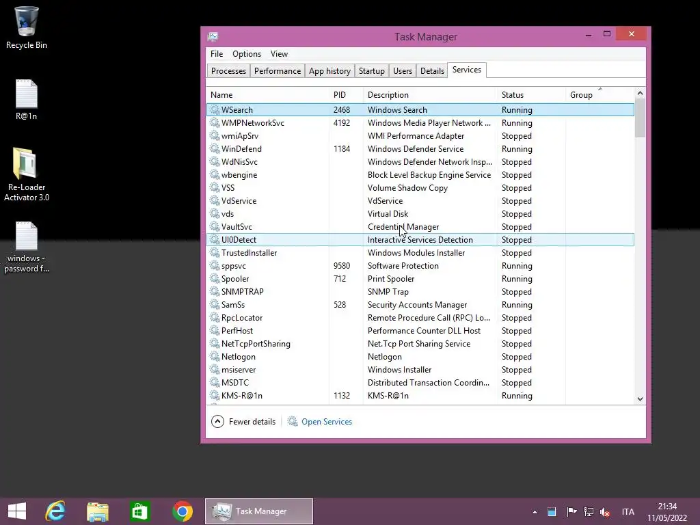Image resolution: width=700 pixels, height=525 pixels.
Task: Switch to the Processes tab
Action: (x=228, y=71)
